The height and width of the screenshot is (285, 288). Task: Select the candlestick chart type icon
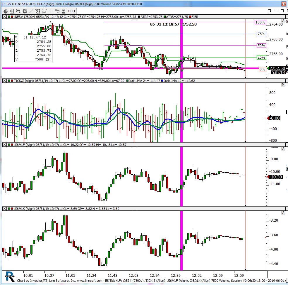pyautogui.click(x=12, y=11)
